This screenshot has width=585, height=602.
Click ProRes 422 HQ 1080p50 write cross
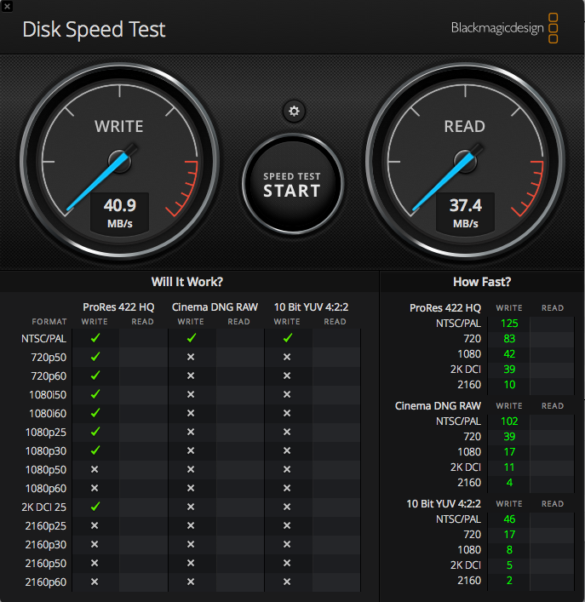click(x=95, y=469)
